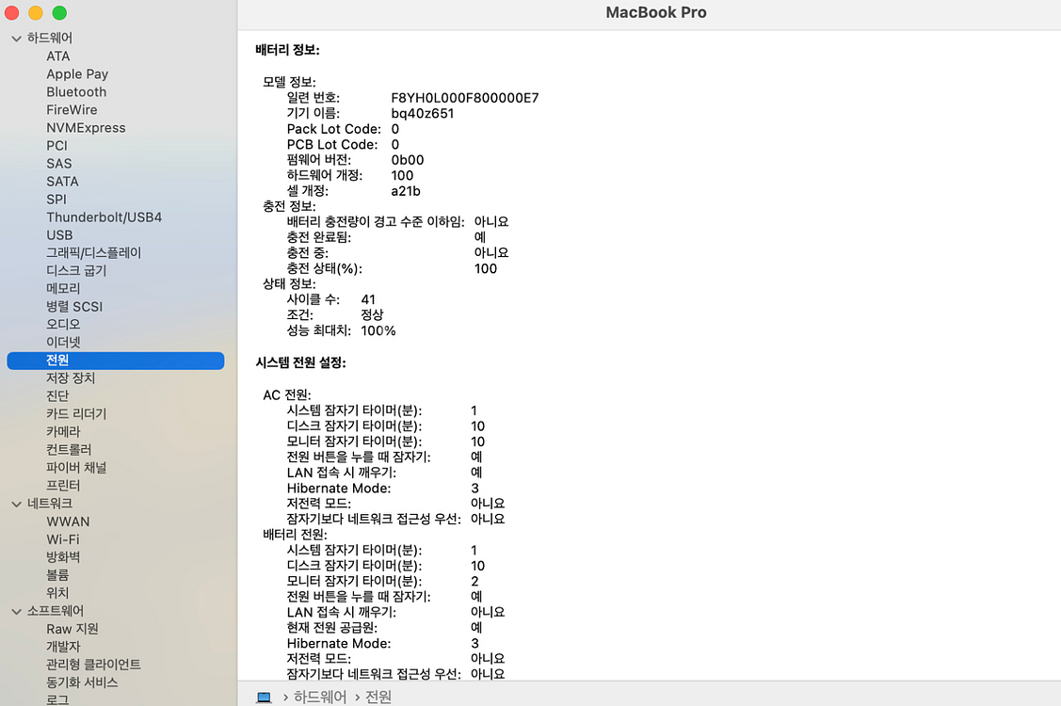Screen dimensions: 1061x706
Task: Select 동기화 서비스 in the sidebar
Action: tap(82, 682)
